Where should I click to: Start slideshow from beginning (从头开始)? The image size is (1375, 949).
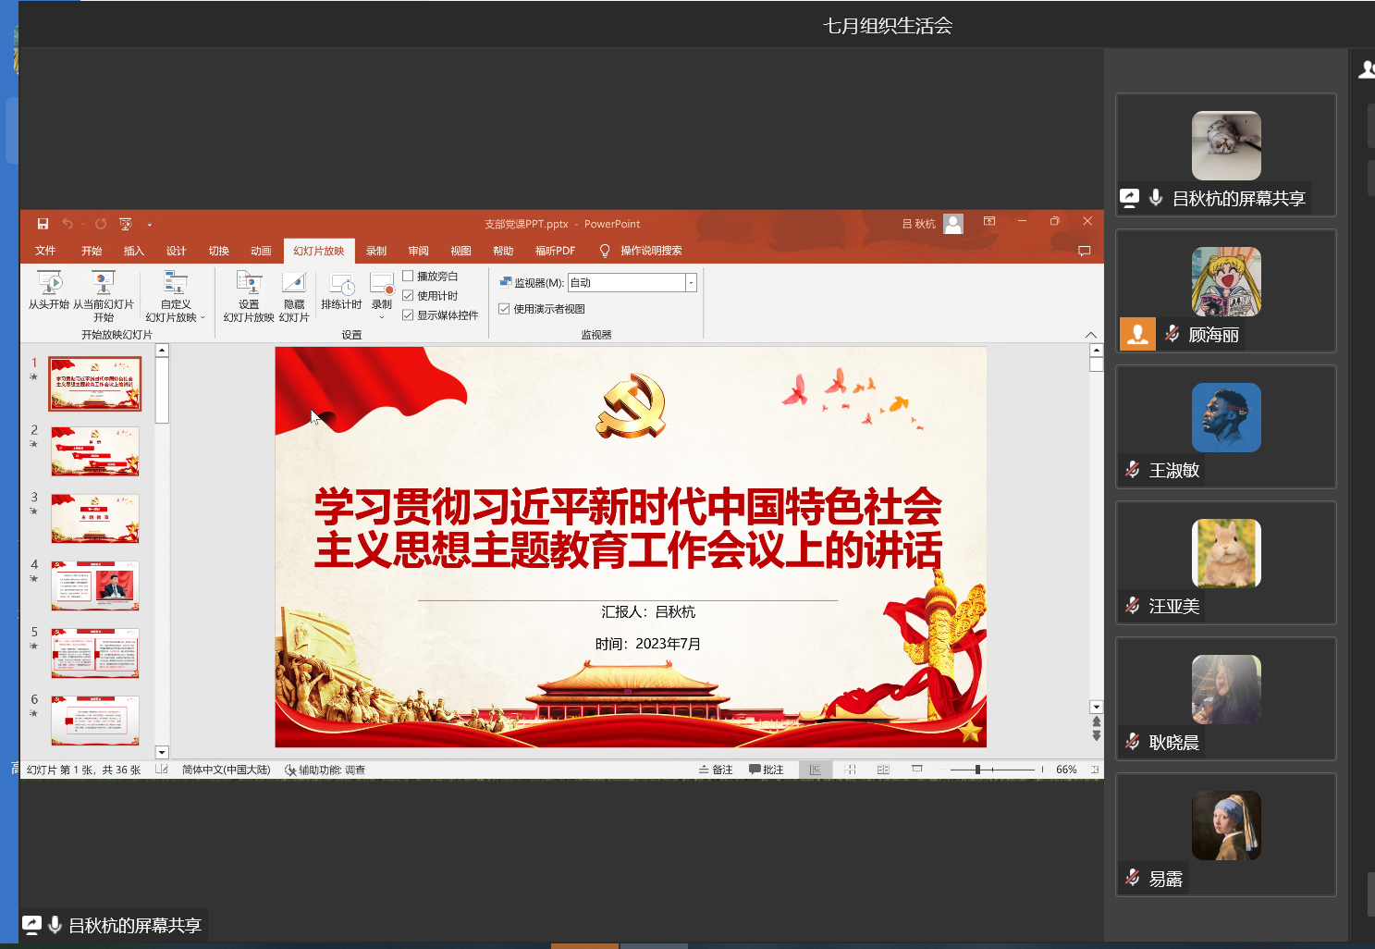[x=49, y=290]
